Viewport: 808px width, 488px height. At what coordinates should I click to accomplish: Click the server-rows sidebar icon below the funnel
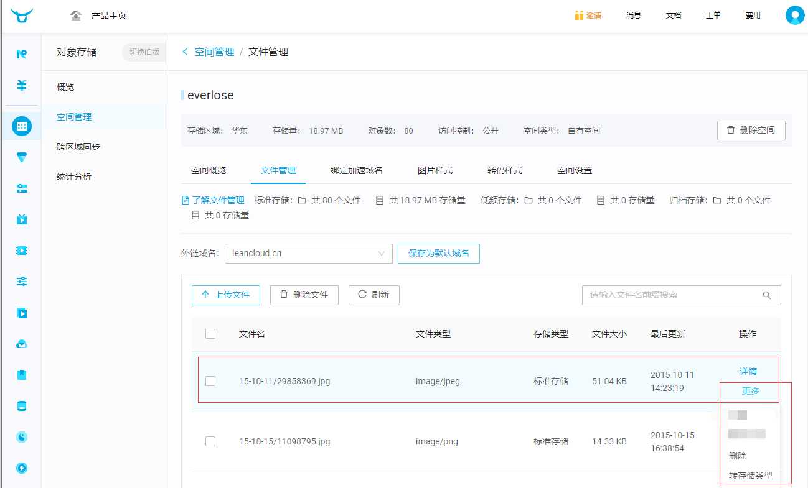pyautogui.click(x=22, y=188)
